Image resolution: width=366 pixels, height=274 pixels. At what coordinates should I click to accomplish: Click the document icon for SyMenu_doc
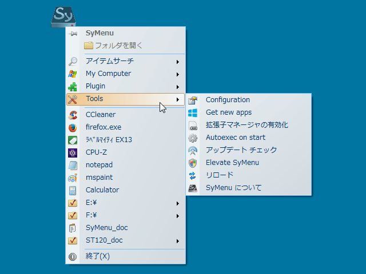point(73,228)
